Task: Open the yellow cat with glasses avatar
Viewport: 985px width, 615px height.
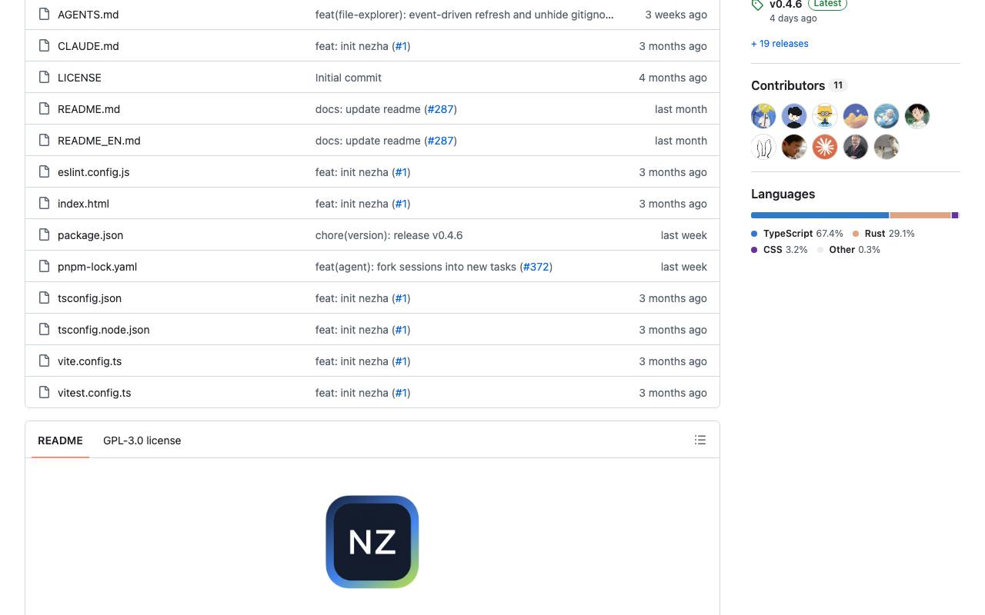Action: pyautogui.click(x=825, y=116)
